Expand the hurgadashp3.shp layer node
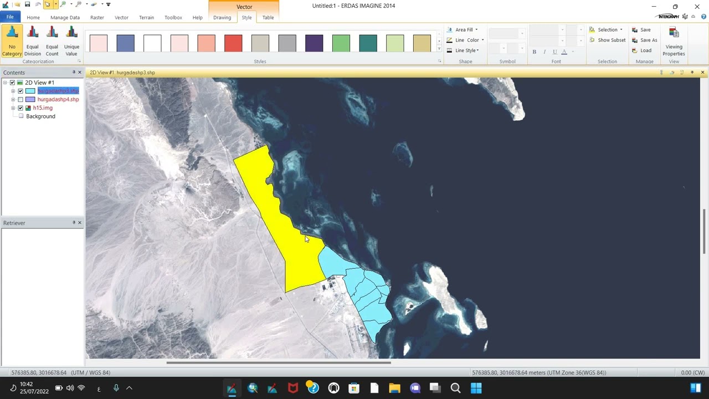Viewport: 709px width, 399px height. 13,91
